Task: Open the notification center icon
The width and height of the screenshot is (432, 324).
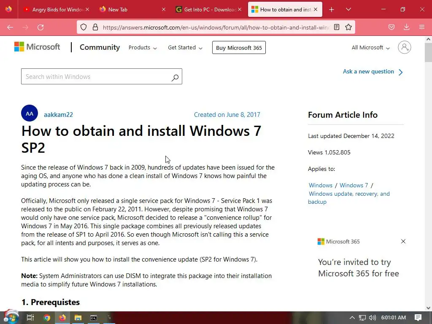Action: point(418,318)
